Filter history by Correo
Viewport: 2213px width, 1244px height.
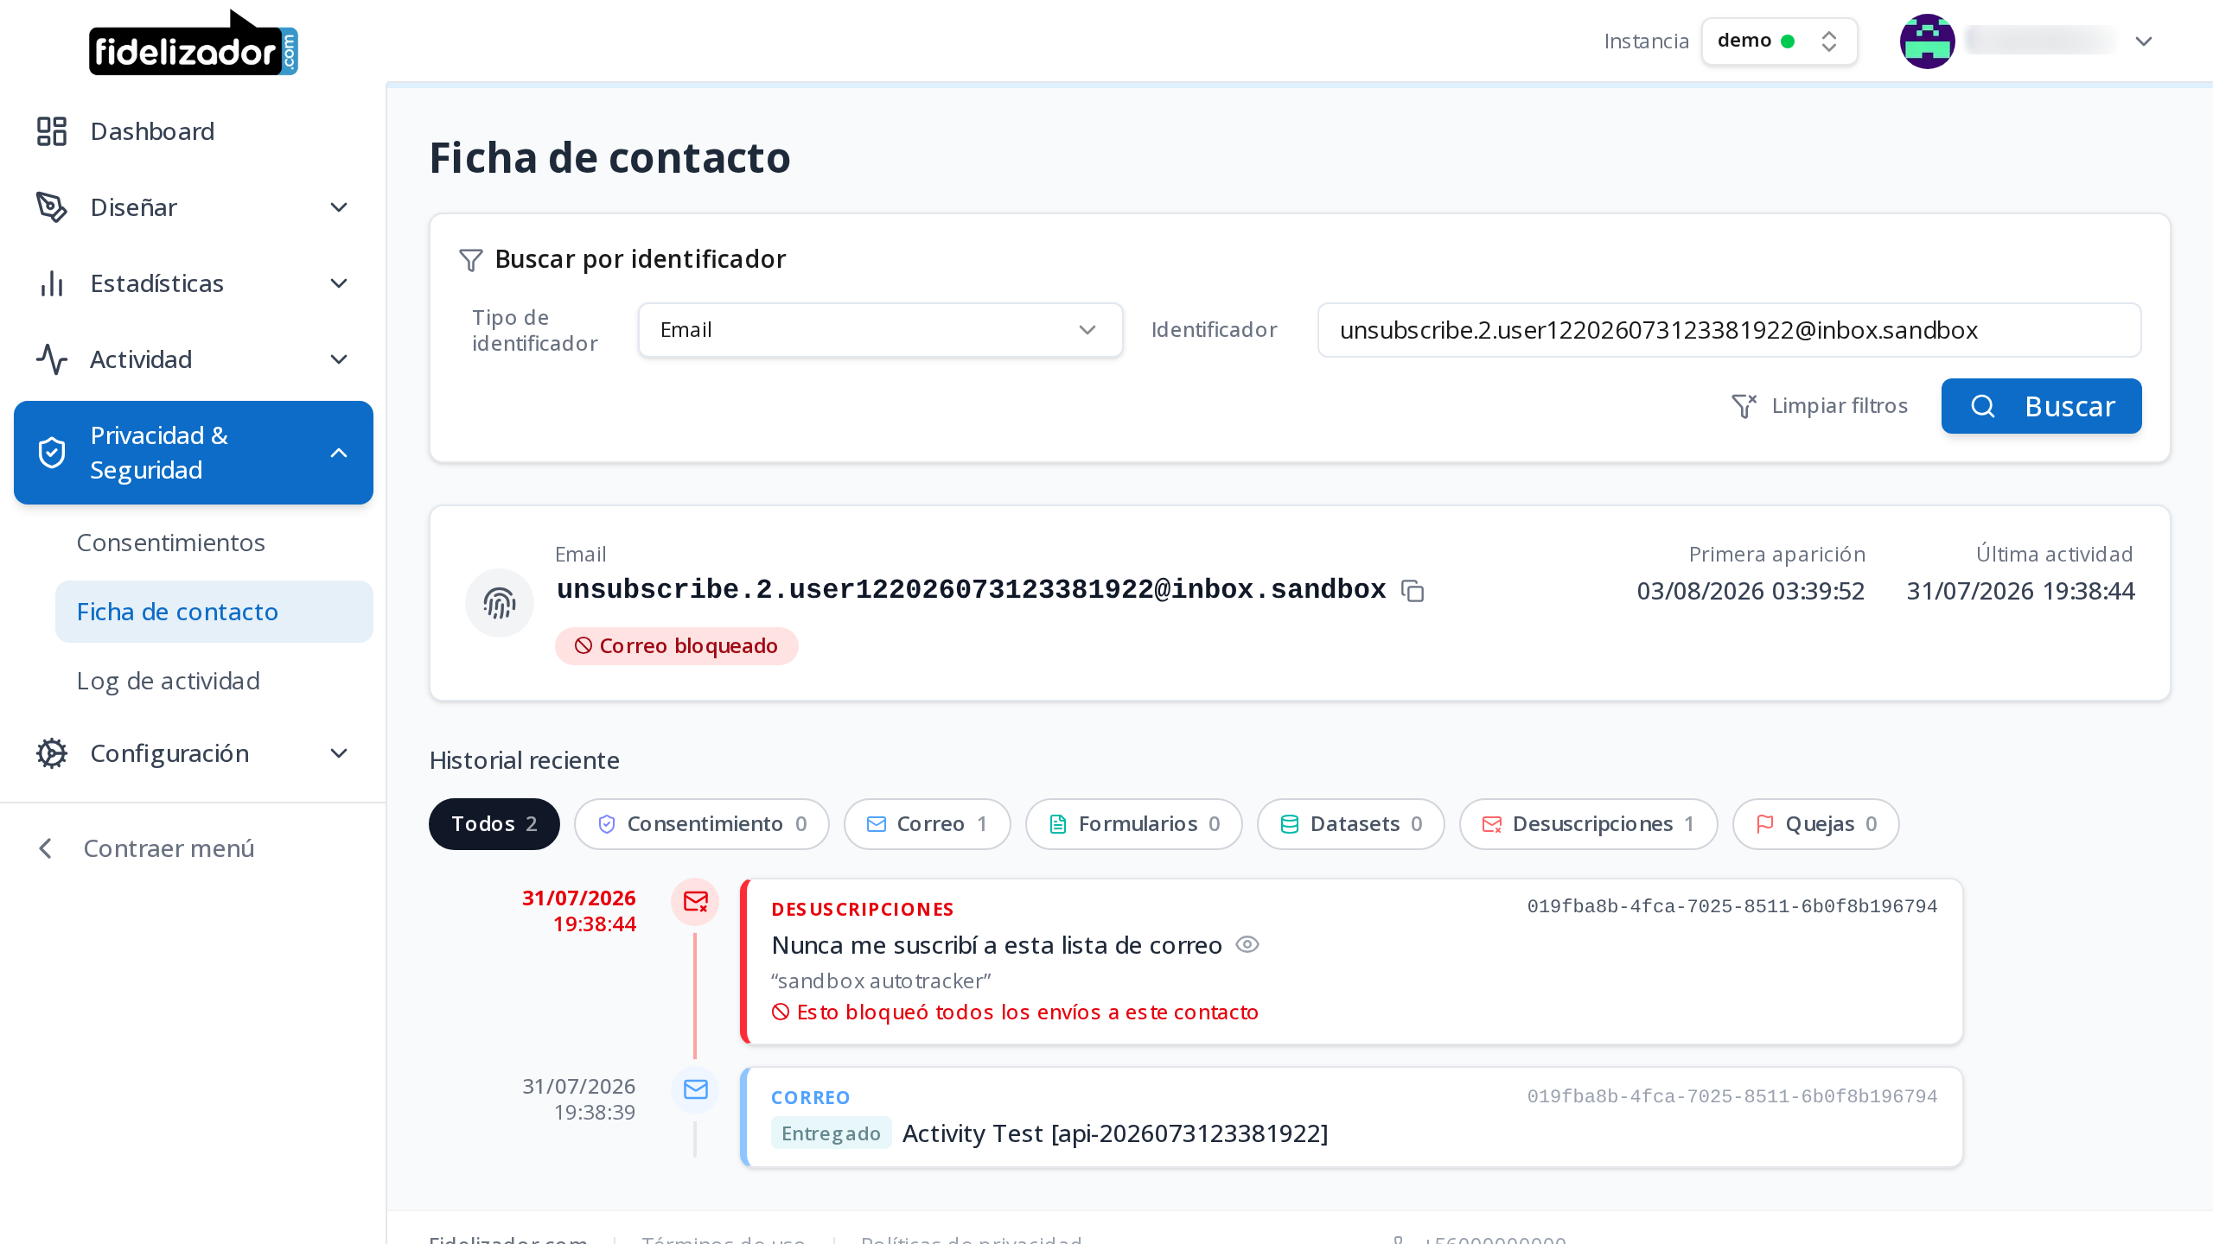click(x=928, y=824)
